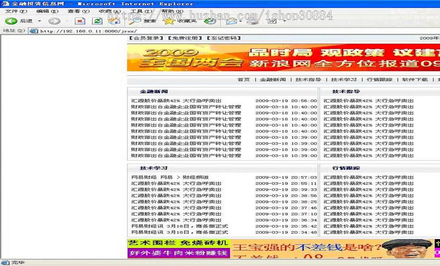The image size is (440, 266).
Task: Open the 技术学习 article dated 20:37:46
Action: 176,208
